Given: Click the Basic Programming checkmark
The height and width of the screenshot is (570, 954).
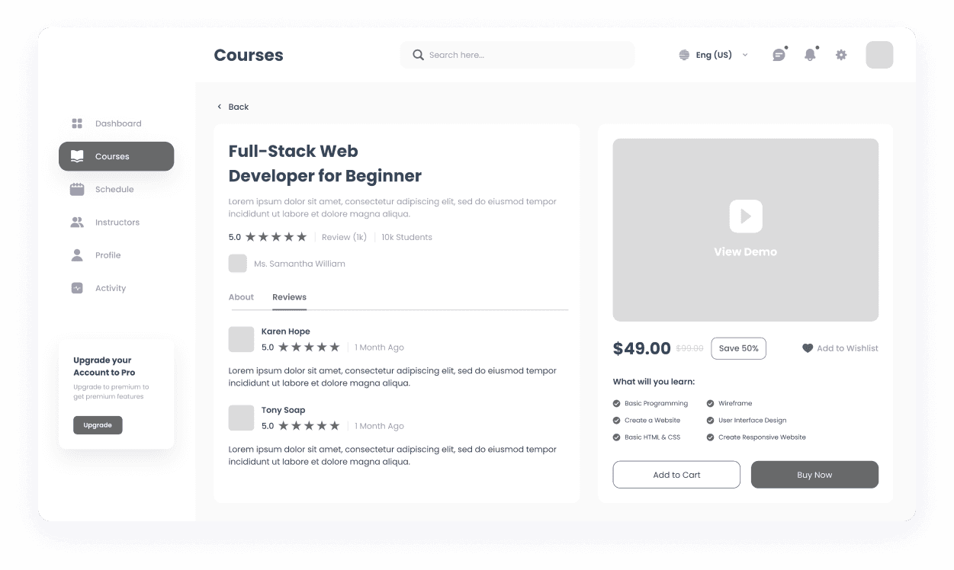Looking at the screenshot, I should coord(615,403).
